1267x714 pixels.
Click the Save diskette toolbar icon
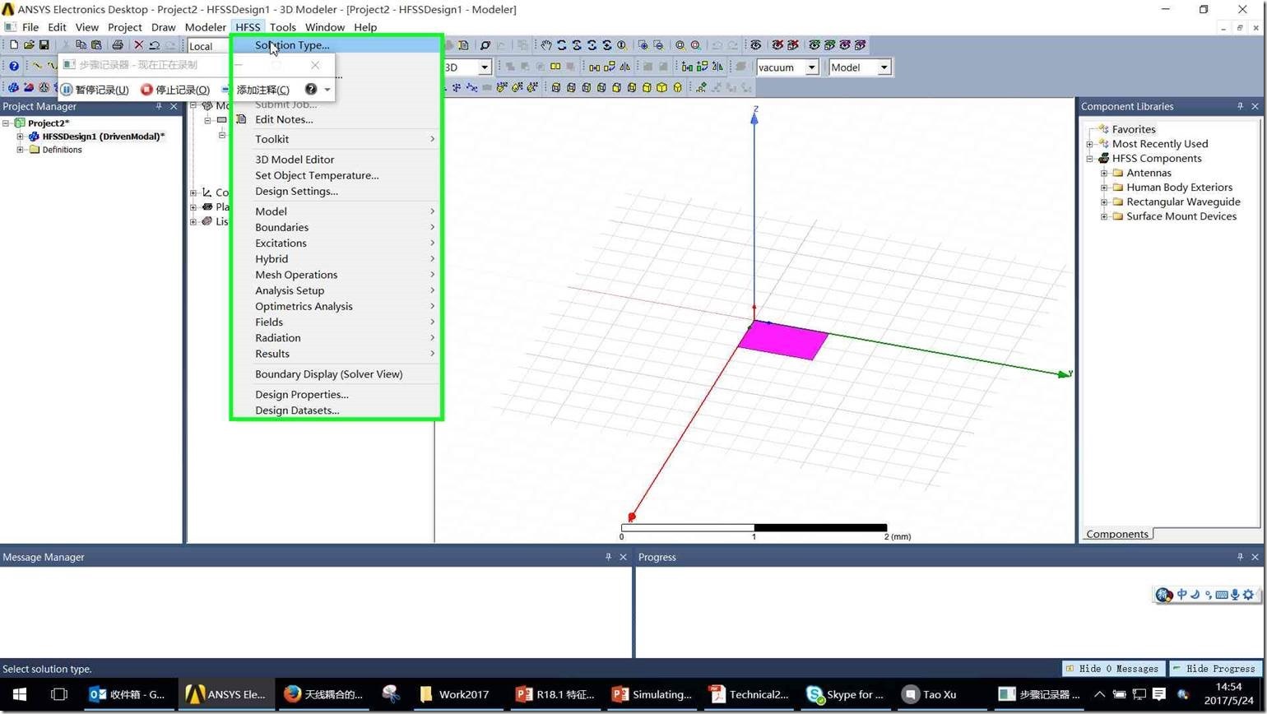[44, 45]
